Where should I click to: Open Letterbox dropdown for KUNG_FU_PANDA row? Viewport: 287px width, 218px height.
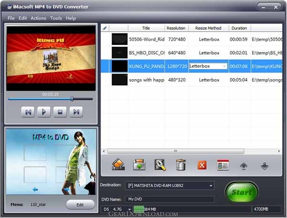pos(224,66)
